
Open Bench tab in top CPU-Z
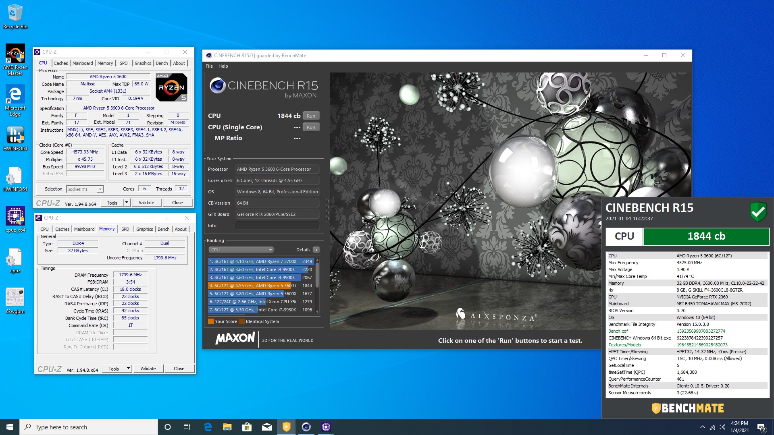162,63
